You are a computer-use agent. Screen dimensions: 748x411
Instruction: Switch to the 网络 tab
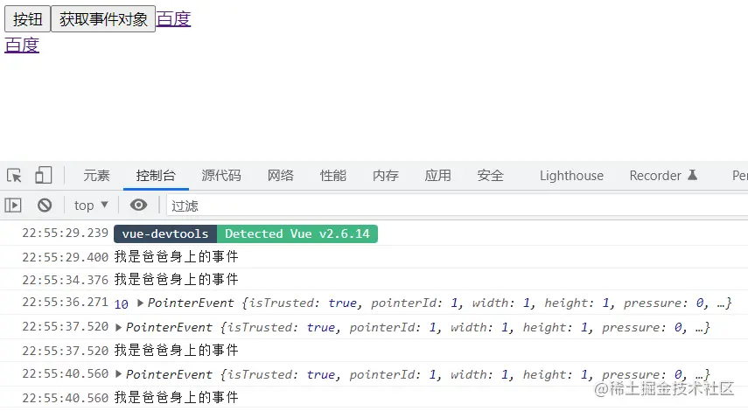(x=281, y=176)
